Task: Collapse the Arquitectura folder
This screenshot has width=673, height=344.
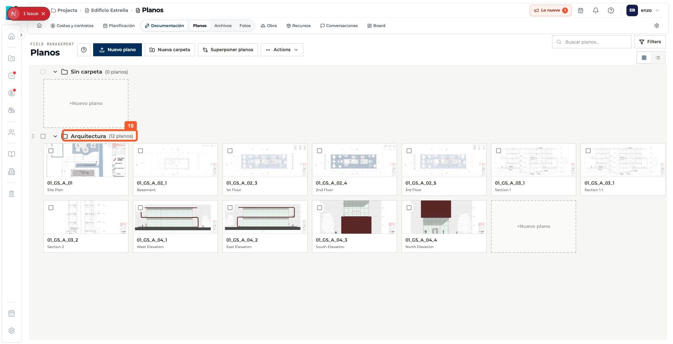Action: [x=55, y=136]
